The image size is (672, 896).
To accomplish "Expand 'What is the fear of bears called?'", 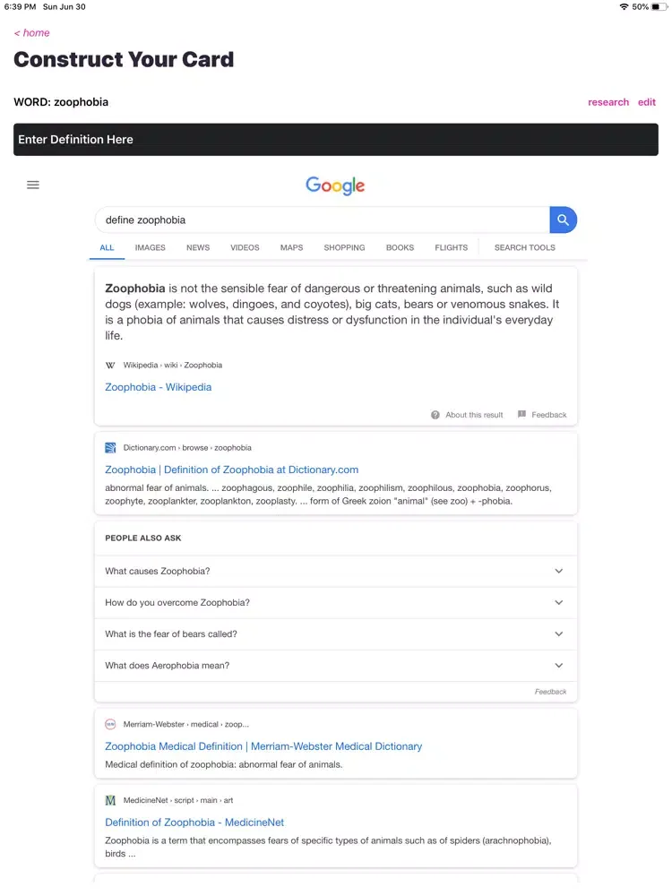I will (x=335, y=633).
